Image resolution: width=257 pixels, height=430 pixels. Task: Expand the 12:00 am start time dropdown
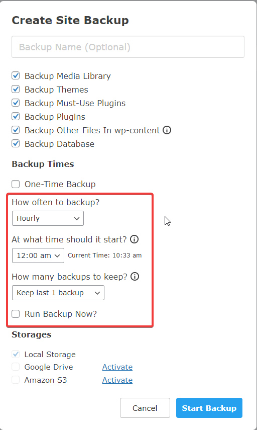38,255
